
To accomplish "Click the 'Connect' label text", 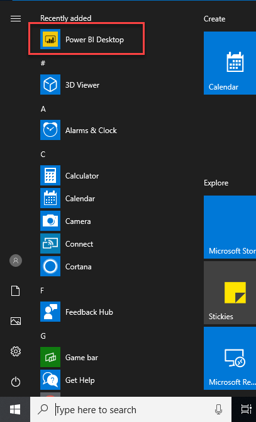I will pos(79,244).
